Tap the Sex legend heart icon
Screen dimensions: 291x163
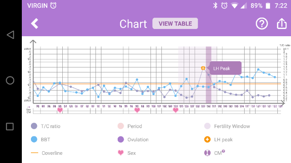[121, 153]
